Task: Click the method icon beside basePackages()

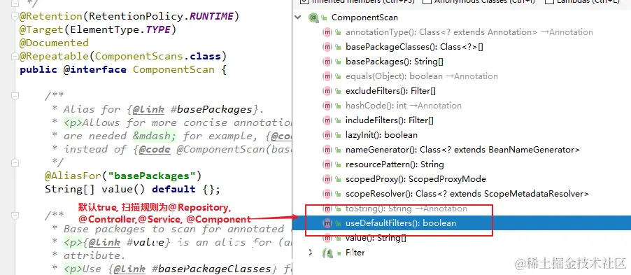Action: [x=327, y=62]
